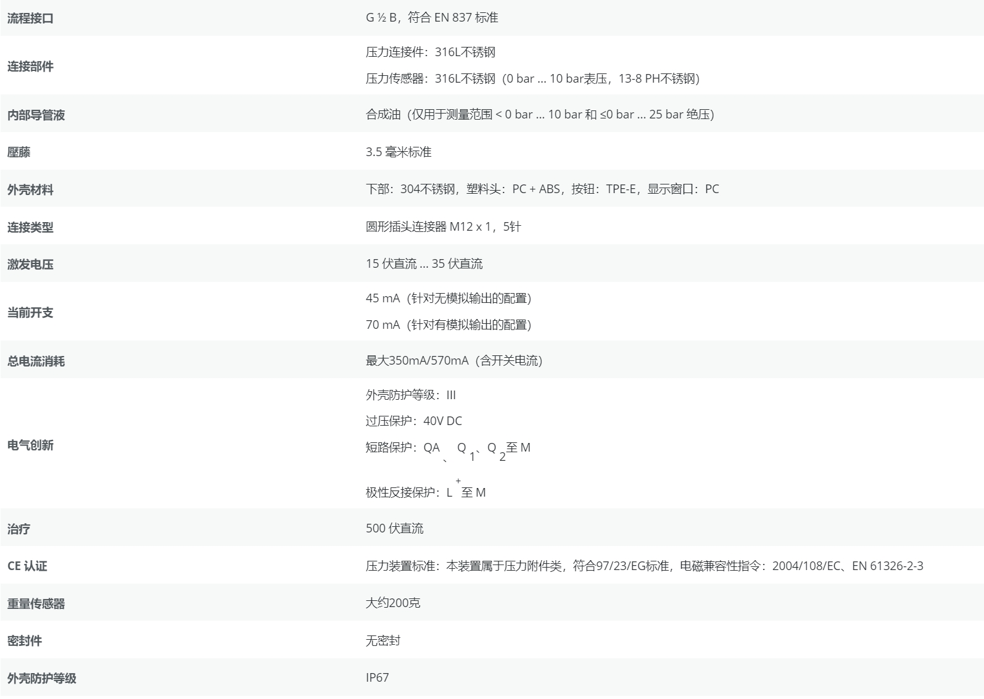Click the 连接部件 row label

[x=30, y=67]
